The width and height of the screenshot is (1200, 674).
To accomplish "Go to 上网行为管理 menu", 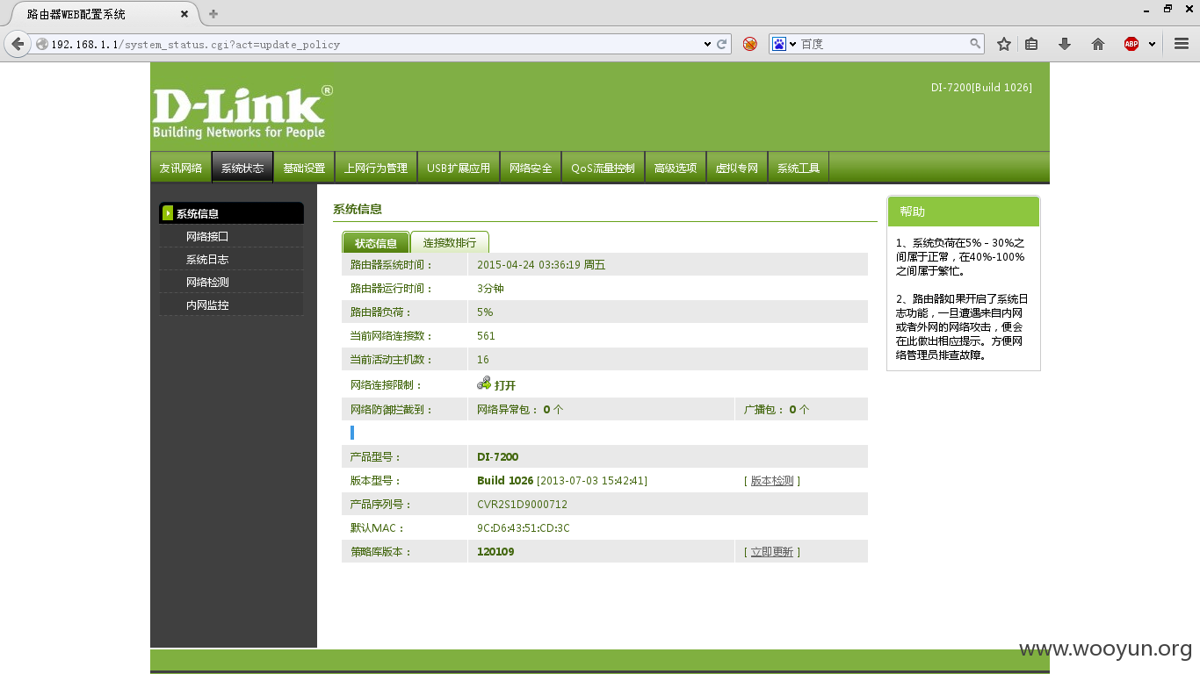I will point(376,168).
